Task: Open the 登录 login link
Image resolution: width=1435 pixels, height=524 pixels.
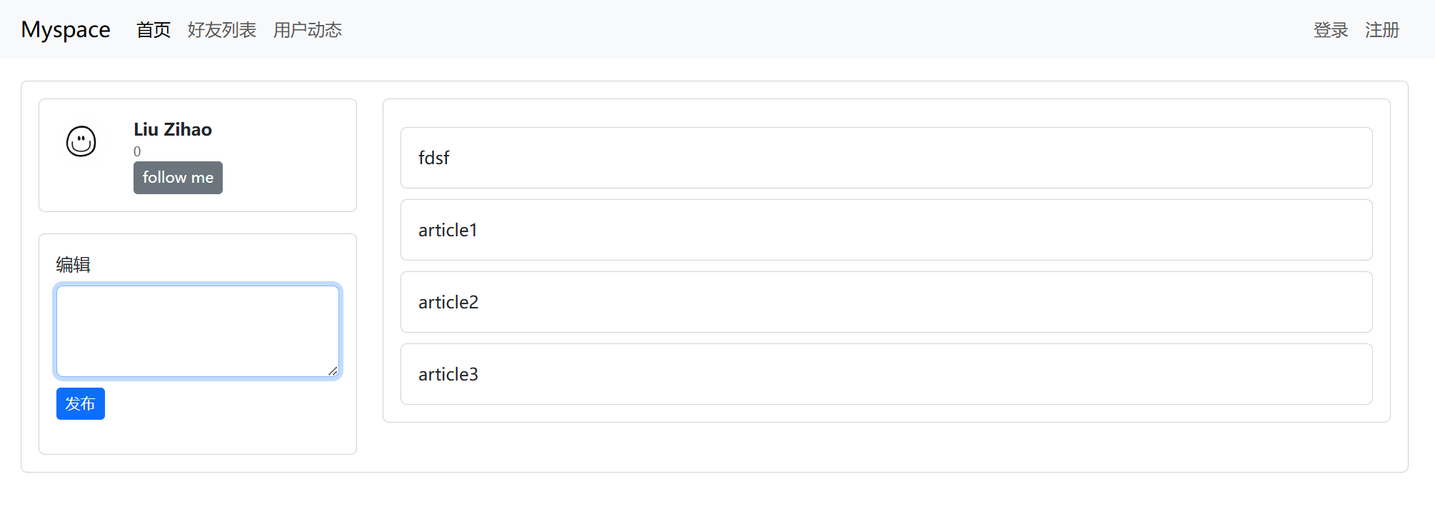Action: click(x=1331, y=30)
